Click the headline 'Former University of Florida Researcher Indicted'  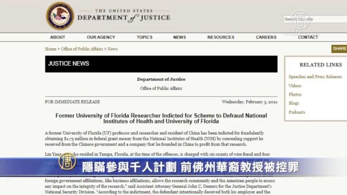click(161, 118)
